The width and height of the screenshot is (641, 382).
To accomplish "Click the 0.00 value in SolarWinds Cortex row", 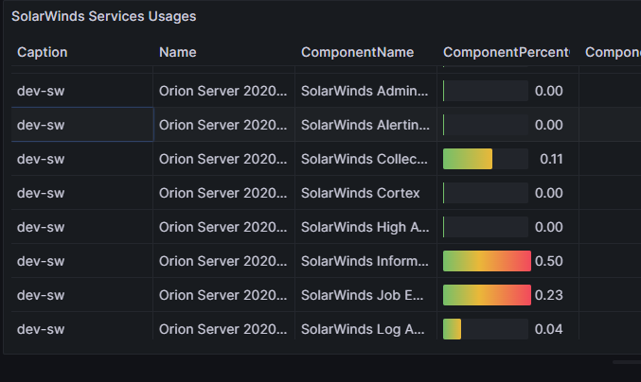I will coord(548,193).
